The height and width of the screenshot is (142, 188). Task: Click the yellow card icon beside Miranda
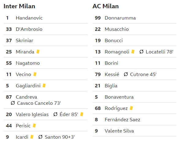click(x=38, y=52)
